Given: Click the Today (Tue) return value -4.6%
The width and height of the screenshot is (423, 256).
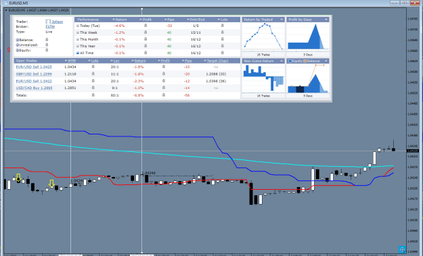Looking at the screenshot, I should click(120, 26).
